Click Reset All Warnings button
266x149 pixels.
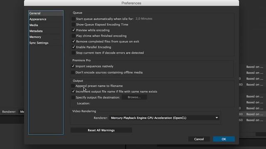tap(101, 130)
